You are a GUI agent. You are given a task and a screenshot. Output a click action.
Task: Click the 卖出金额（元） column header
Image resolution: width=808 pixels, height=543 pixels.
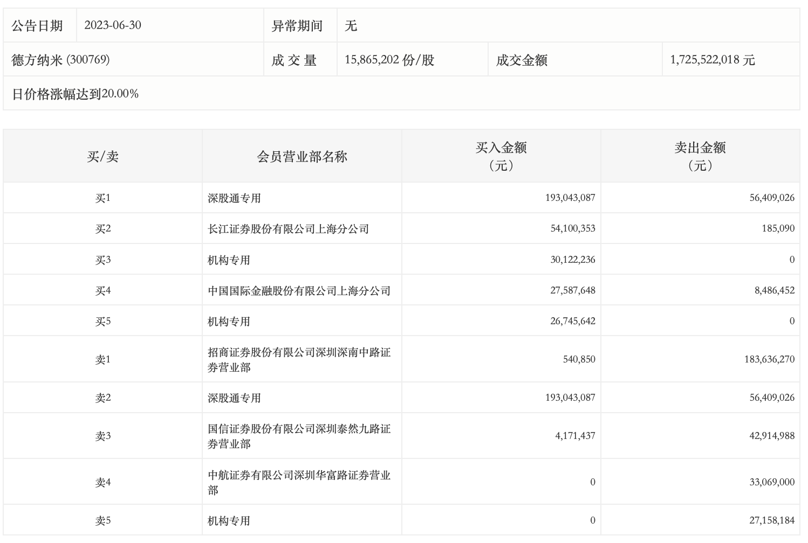pyautogui.click(x=700, y=156)
